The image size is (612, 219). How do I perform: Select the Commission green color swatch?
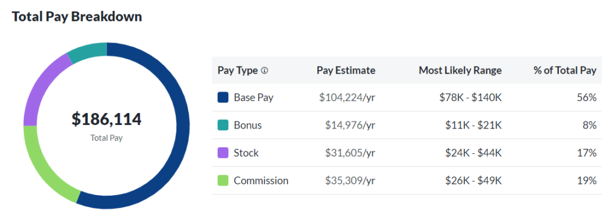(x=223, y=181)
